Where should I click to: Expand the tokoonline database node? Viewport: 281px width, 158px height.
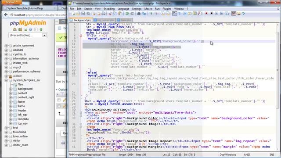pos(6,132)
